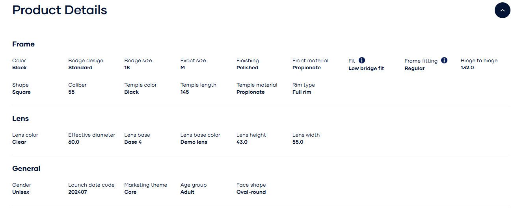Click the Demo lens value
Image resolution: width=527 pixels, height=213 pixels.
coord(194,142)
